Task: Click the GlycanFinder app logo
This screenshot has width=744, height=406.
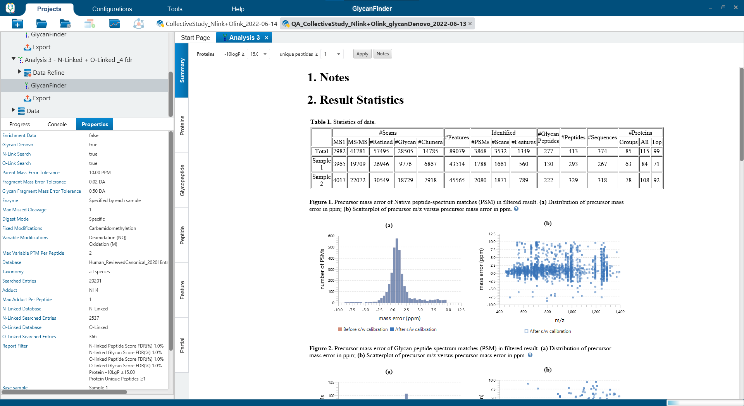Action: (x=10, y=8)
